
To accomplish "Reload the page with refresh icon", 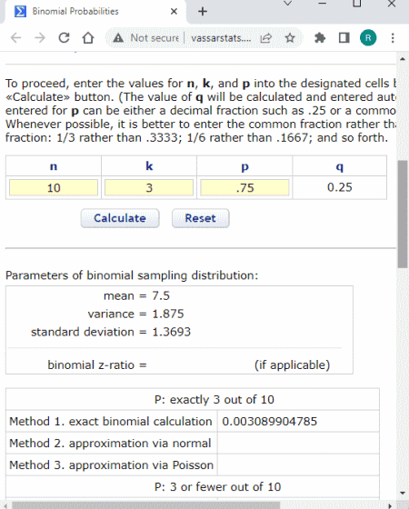I will tap(64, 38).
